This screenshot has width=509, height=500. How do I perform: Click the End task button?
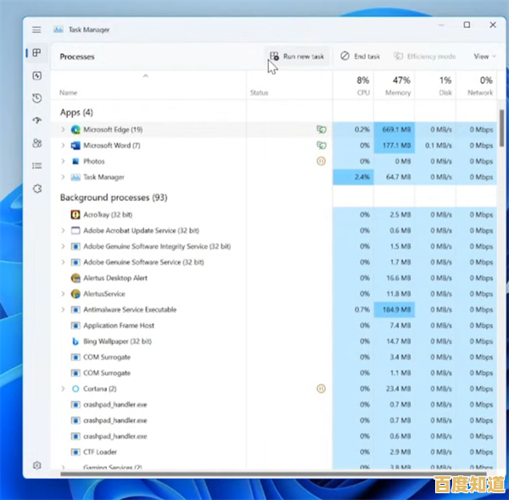360,56
